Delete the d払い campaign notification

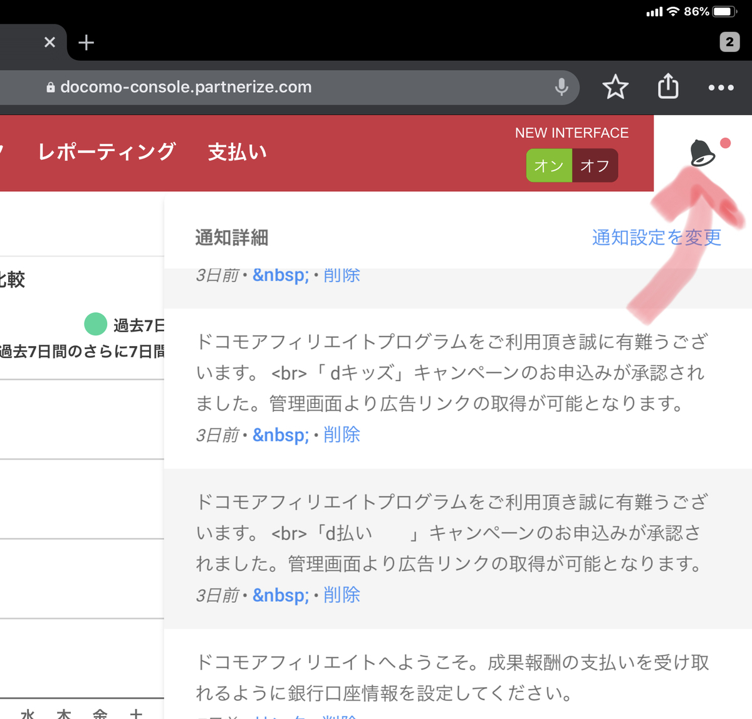[x=342, y=595]
